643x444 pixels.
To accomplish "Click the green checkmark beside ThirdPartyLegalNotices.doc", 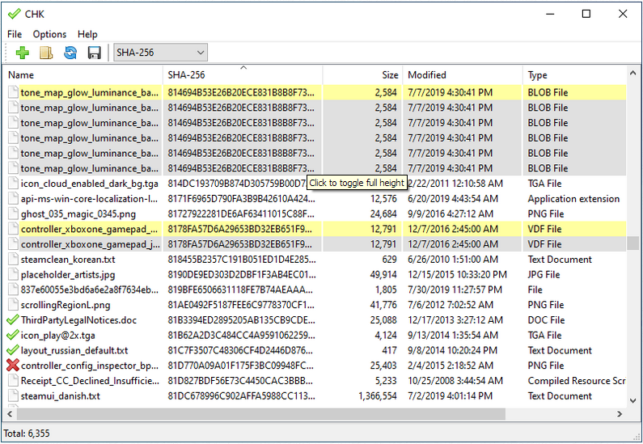I will 13,319.
